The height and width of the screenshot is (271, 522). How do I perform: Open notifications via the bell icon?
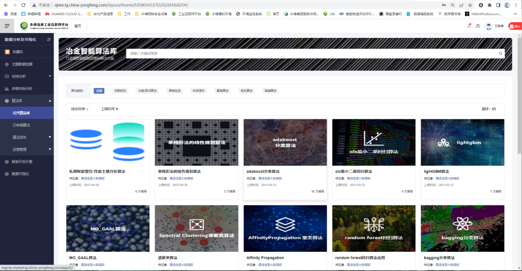point(469,26)
